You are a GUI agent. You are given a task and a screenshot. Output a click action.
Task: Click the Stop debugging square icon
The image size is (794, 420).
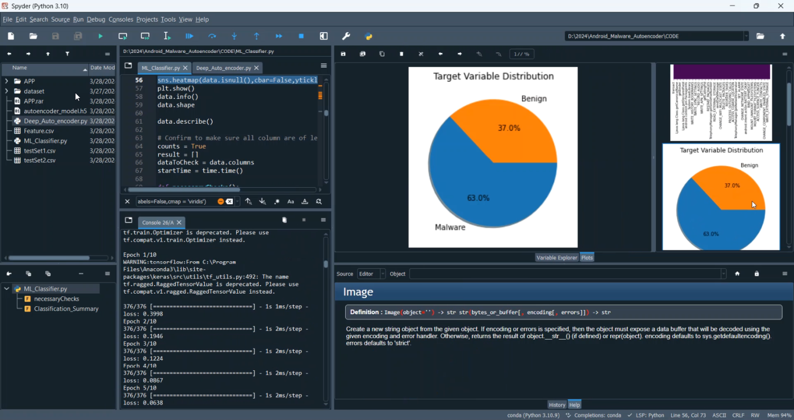click(x=301, y=36)
